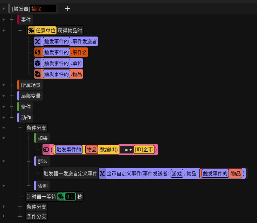Click the green unit icon in the 计时器 row

pos(61,197)
